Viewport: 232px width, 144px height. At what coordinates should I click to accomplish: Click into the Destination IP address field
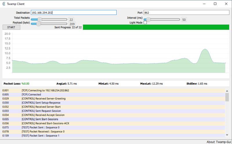click(74, 12)
